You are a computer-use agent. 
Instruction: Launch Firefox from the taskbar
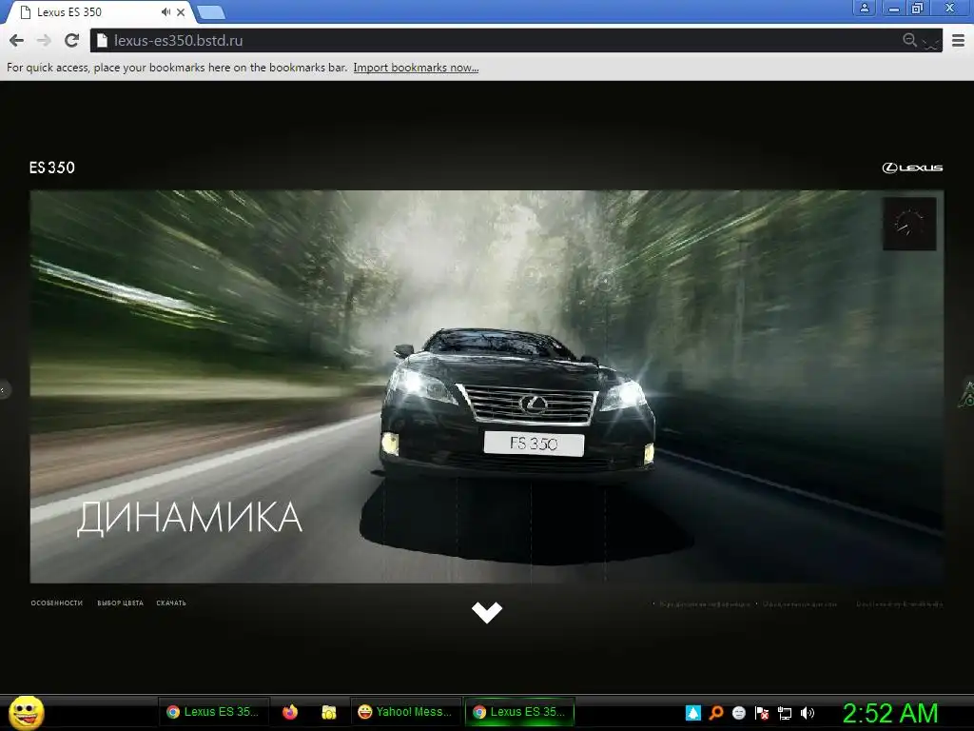290,712
